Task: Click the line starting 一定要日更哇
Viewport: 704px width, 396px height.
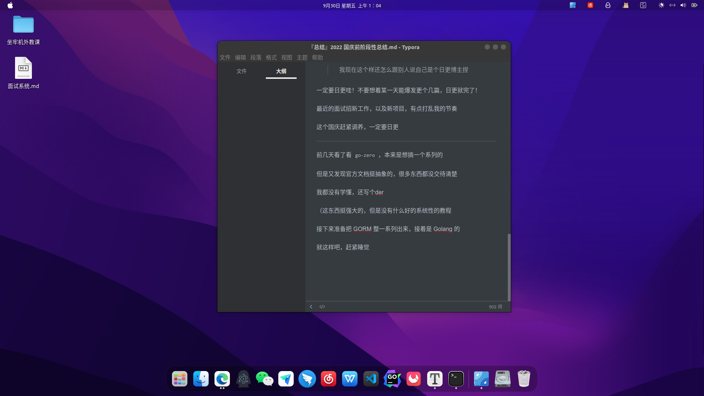Action: pos(397,90)
